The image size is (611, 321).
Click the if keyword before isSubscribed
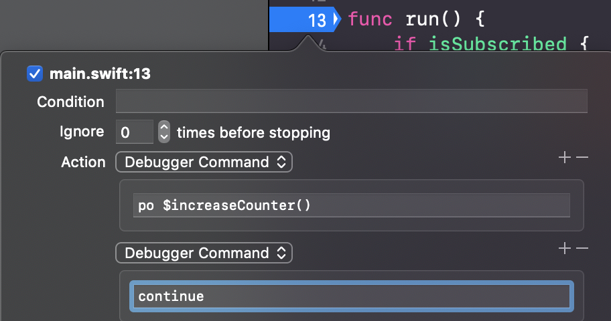(405, 43)
